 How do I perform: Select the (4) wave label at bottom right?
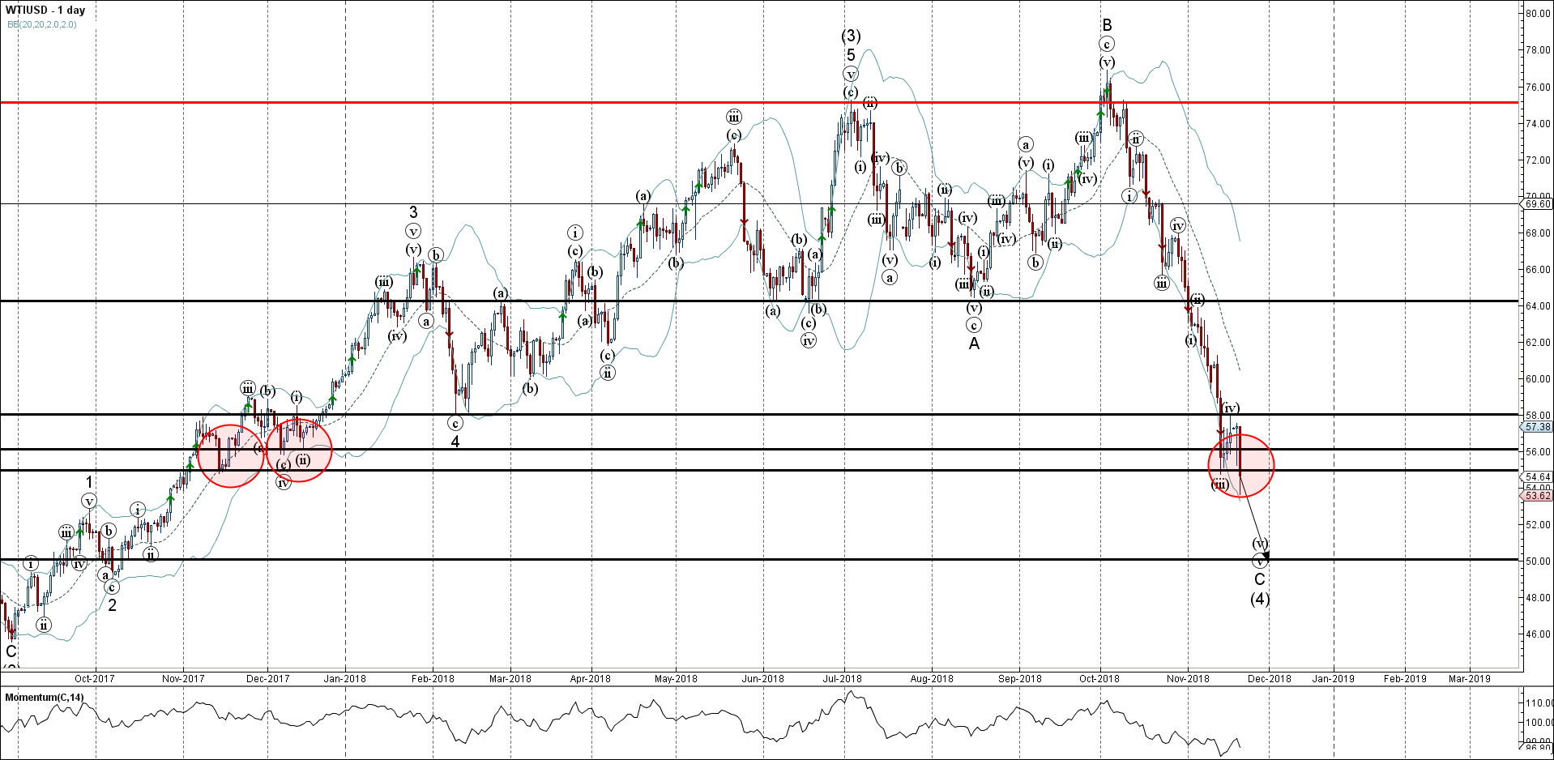tap(1259, 599)
